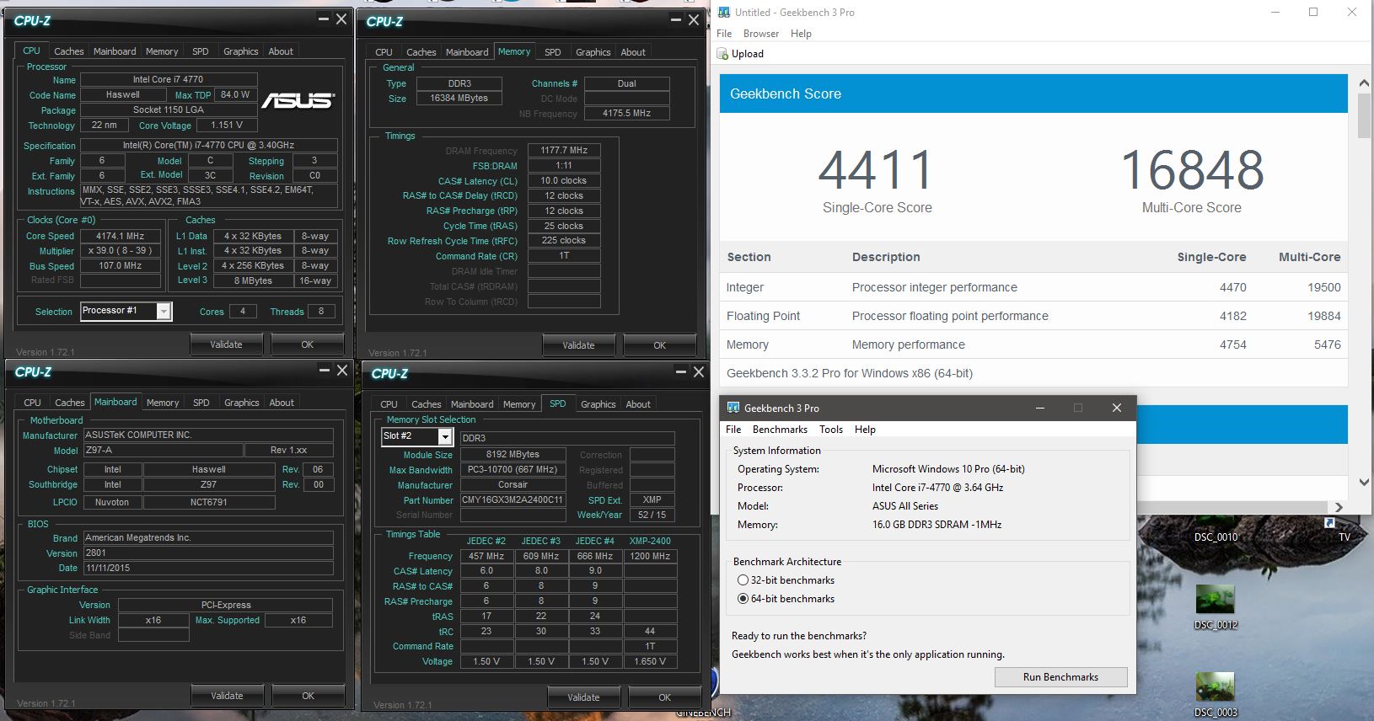
Task: Click the Geekbench results scrollbar up arrow
Action: point(1364,83)
